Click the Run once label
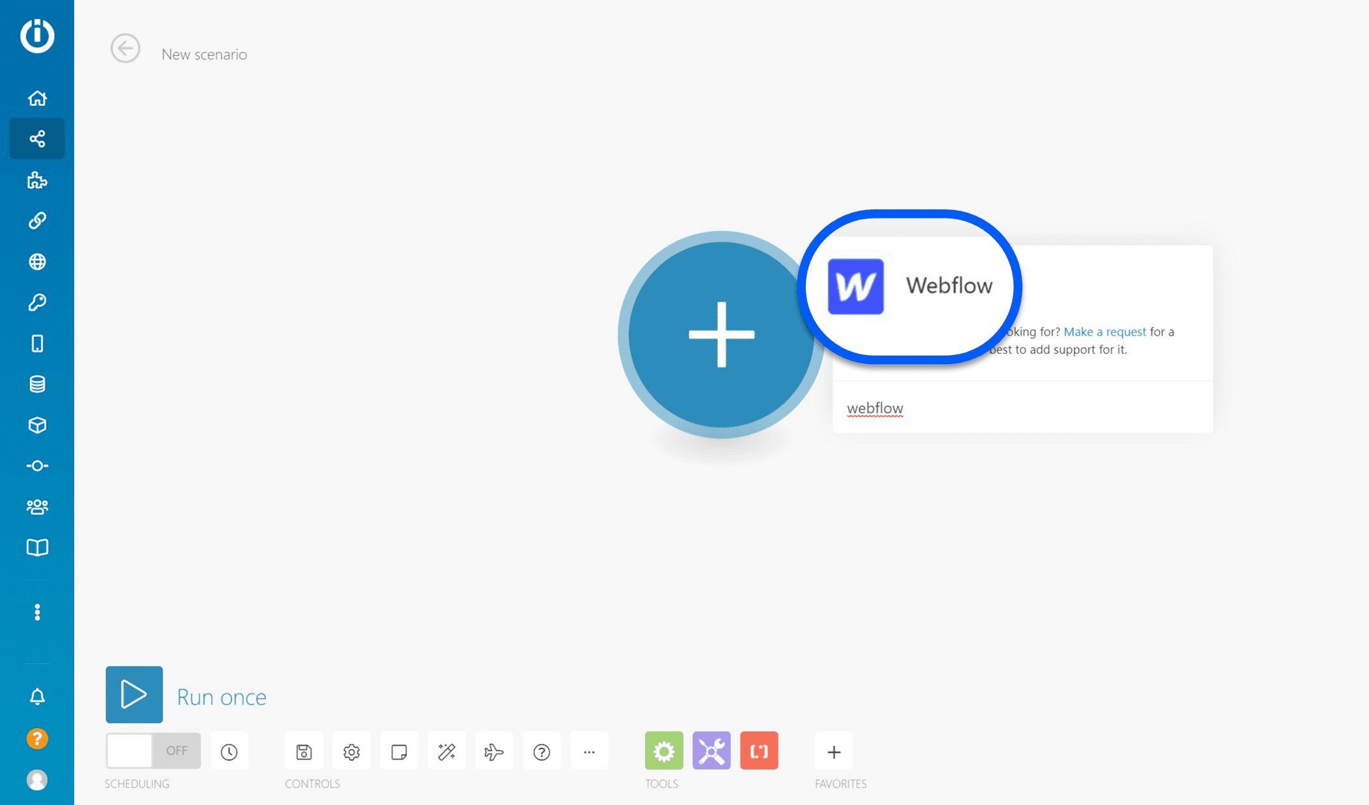1369x805 pixels. (x=222, y=696)
